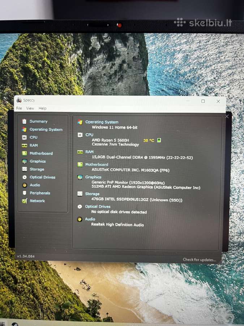Show Peripherals section from sidebar
Image resolution: width=244 pixels, height=326 pixels.
pyautogui.click(x=40, y=193)
